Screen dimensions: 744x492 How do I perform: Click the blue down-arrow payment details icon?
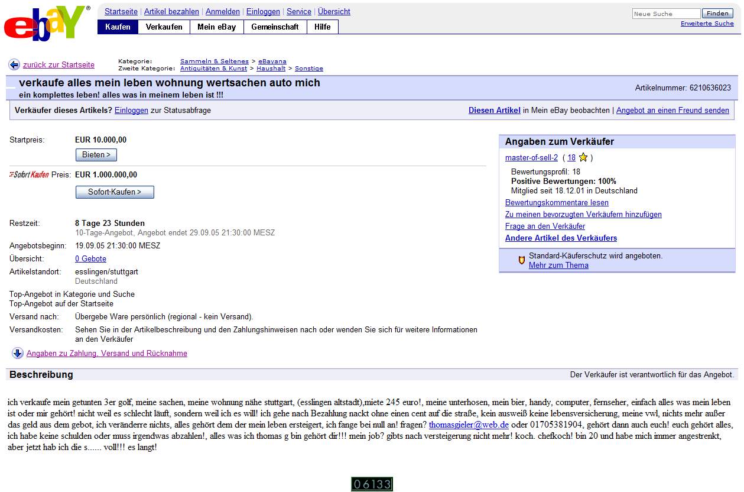[18, 353]
